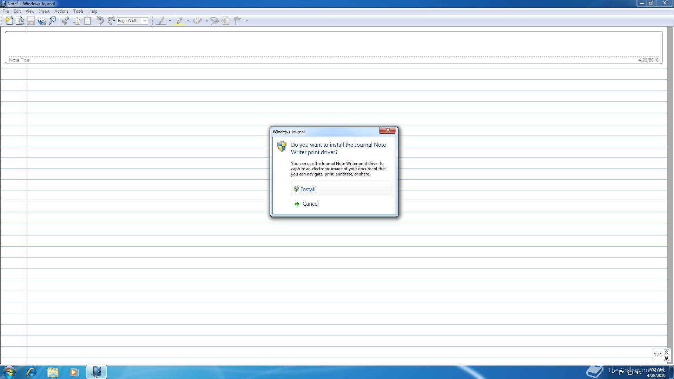Click the Show Desktop strip at taskbar end
The image size is (674, 379).
(671, 372)
